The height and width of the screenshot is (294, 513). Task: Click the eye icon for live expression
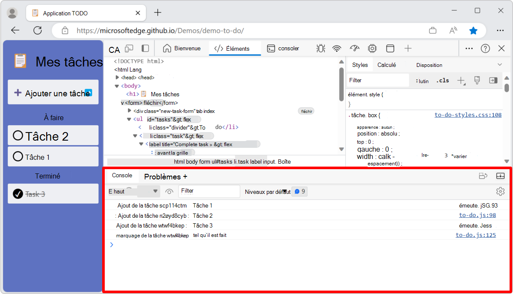pyautogui.click(x=169, y=192)
